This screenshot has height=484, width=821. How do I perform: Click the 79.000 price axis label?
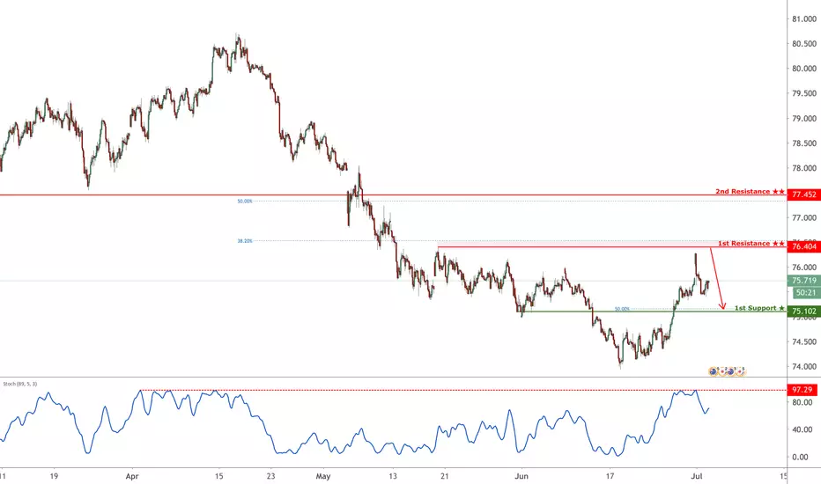point(803,119)
